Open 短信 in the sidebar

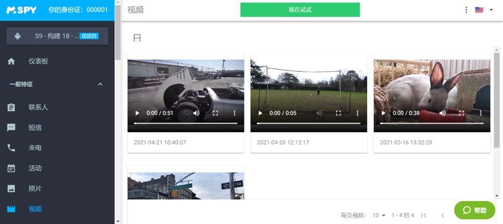click(x=35, y=128)
